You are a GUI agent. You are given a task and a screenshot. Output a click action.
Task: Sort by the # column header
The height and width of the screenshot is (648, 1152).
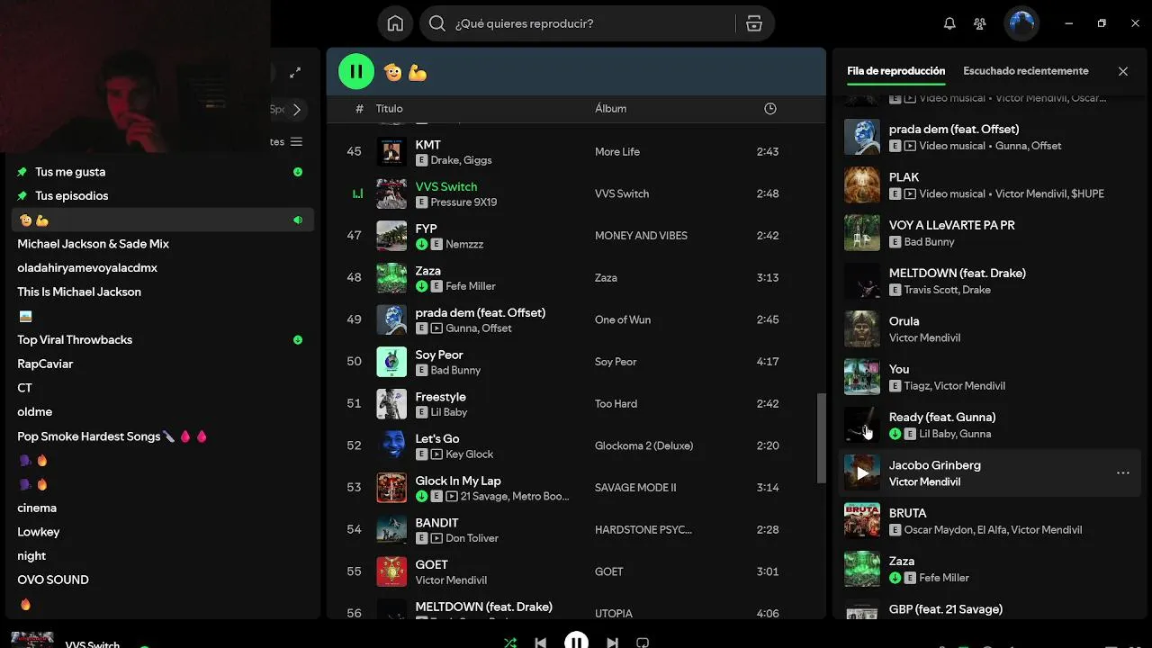tap(359, 108)
